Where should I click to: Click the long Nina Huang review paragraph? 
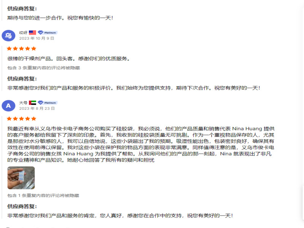pos(141,144)
